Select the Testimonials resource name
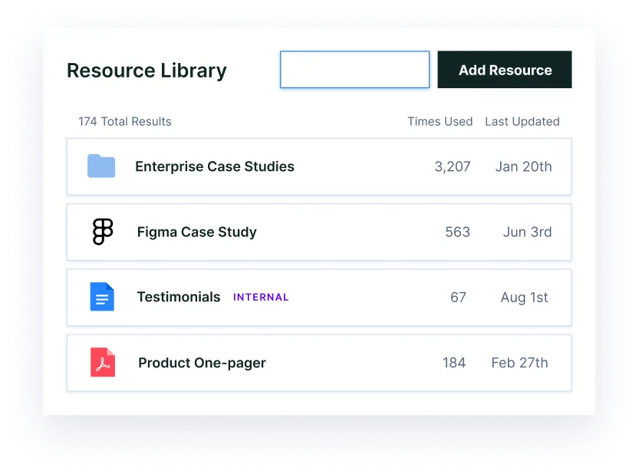The height and width of the screenshot is (474, 639). (x=179, y=297)
